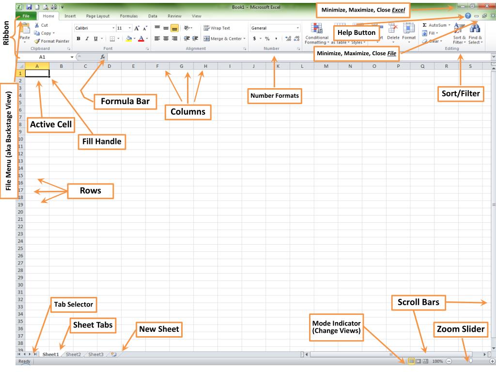This screenshot has width=496, height=372.
Task: Apply the Comma Style format
Action: click(276, 39)
